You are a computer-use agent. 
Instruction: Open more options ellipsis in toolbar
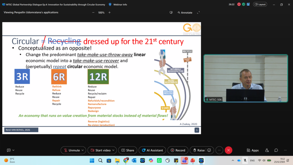click(219, 150)
